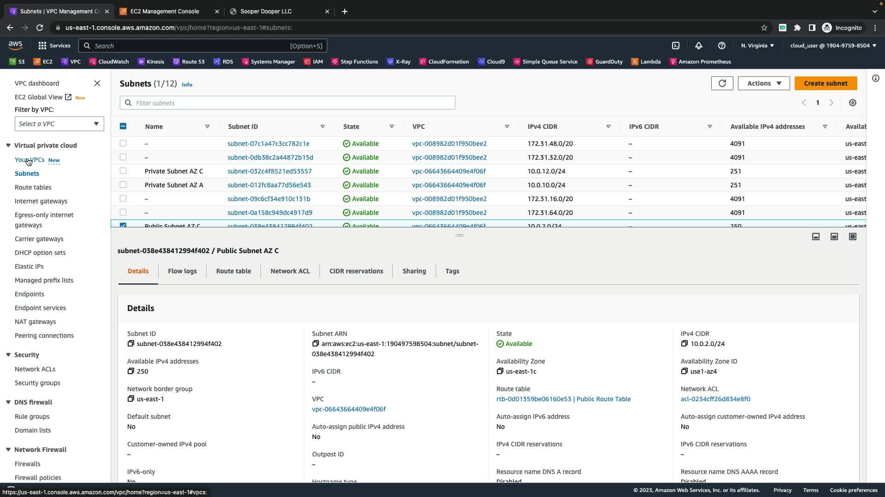Open AWS CloudShell icon in header
885x497 pixels.
(x=676, y=46)
